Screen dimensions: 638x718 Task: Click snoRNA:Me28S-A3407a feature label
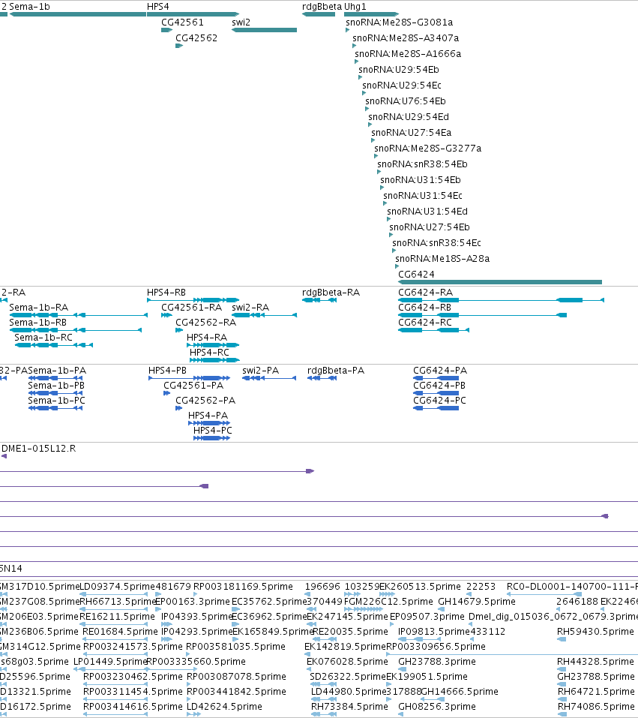(406, 38)
